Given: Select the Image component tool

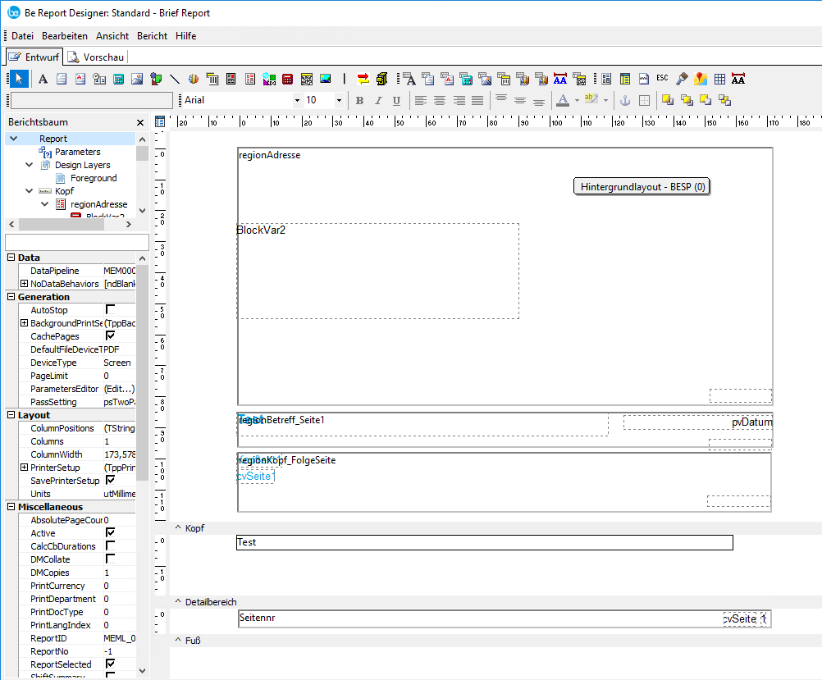Looking at the screenshot, I should (x=137, y=79).
